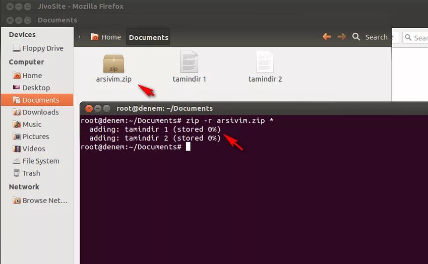Minimize the Documents file manager window
428x264 pixels.
point(19,20)
